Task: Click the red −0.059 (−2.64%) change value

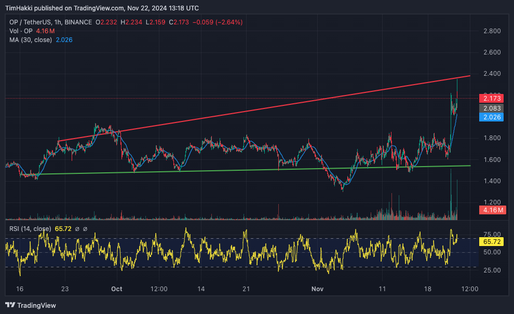Action: click(x=218, y=22)
